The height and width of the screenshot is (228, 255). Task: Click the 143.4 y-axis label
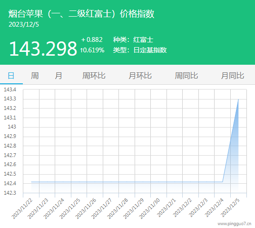(10, 89)
